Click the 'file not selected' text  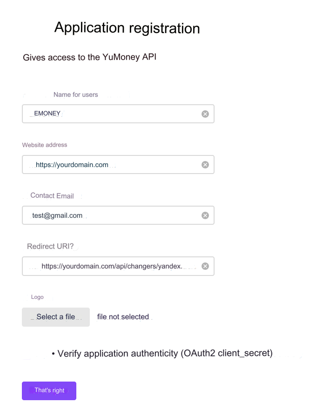click(x=123, y=317)
